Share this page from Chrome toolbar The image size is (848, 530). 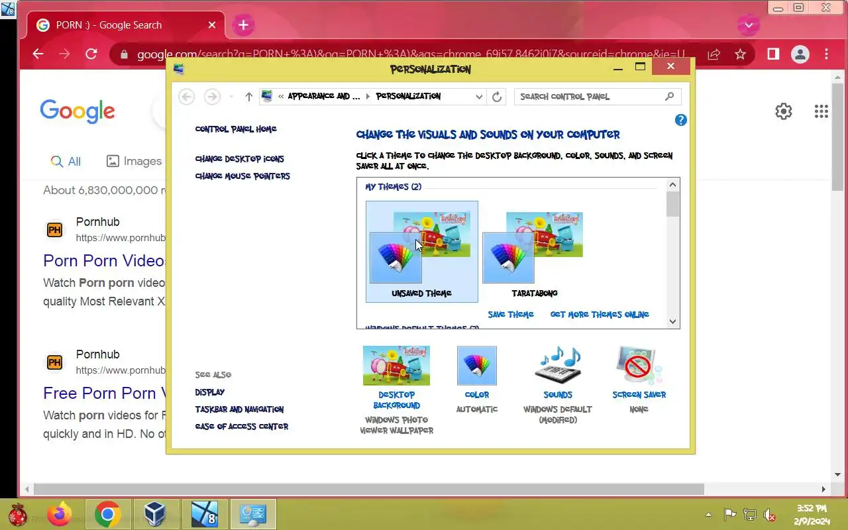point(714,54)
